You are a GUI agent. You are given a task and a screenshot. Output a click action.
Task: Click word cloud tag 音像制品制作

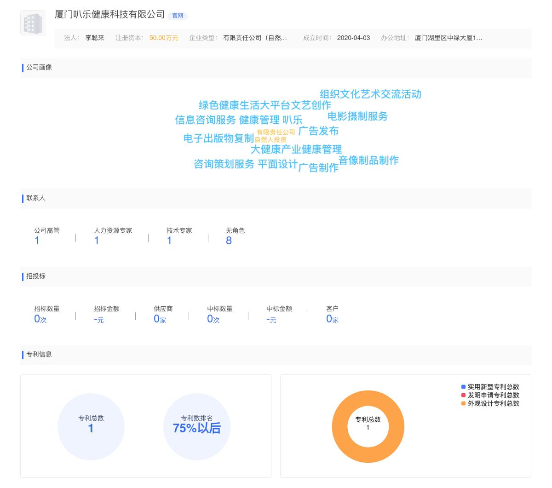(368, 161)
